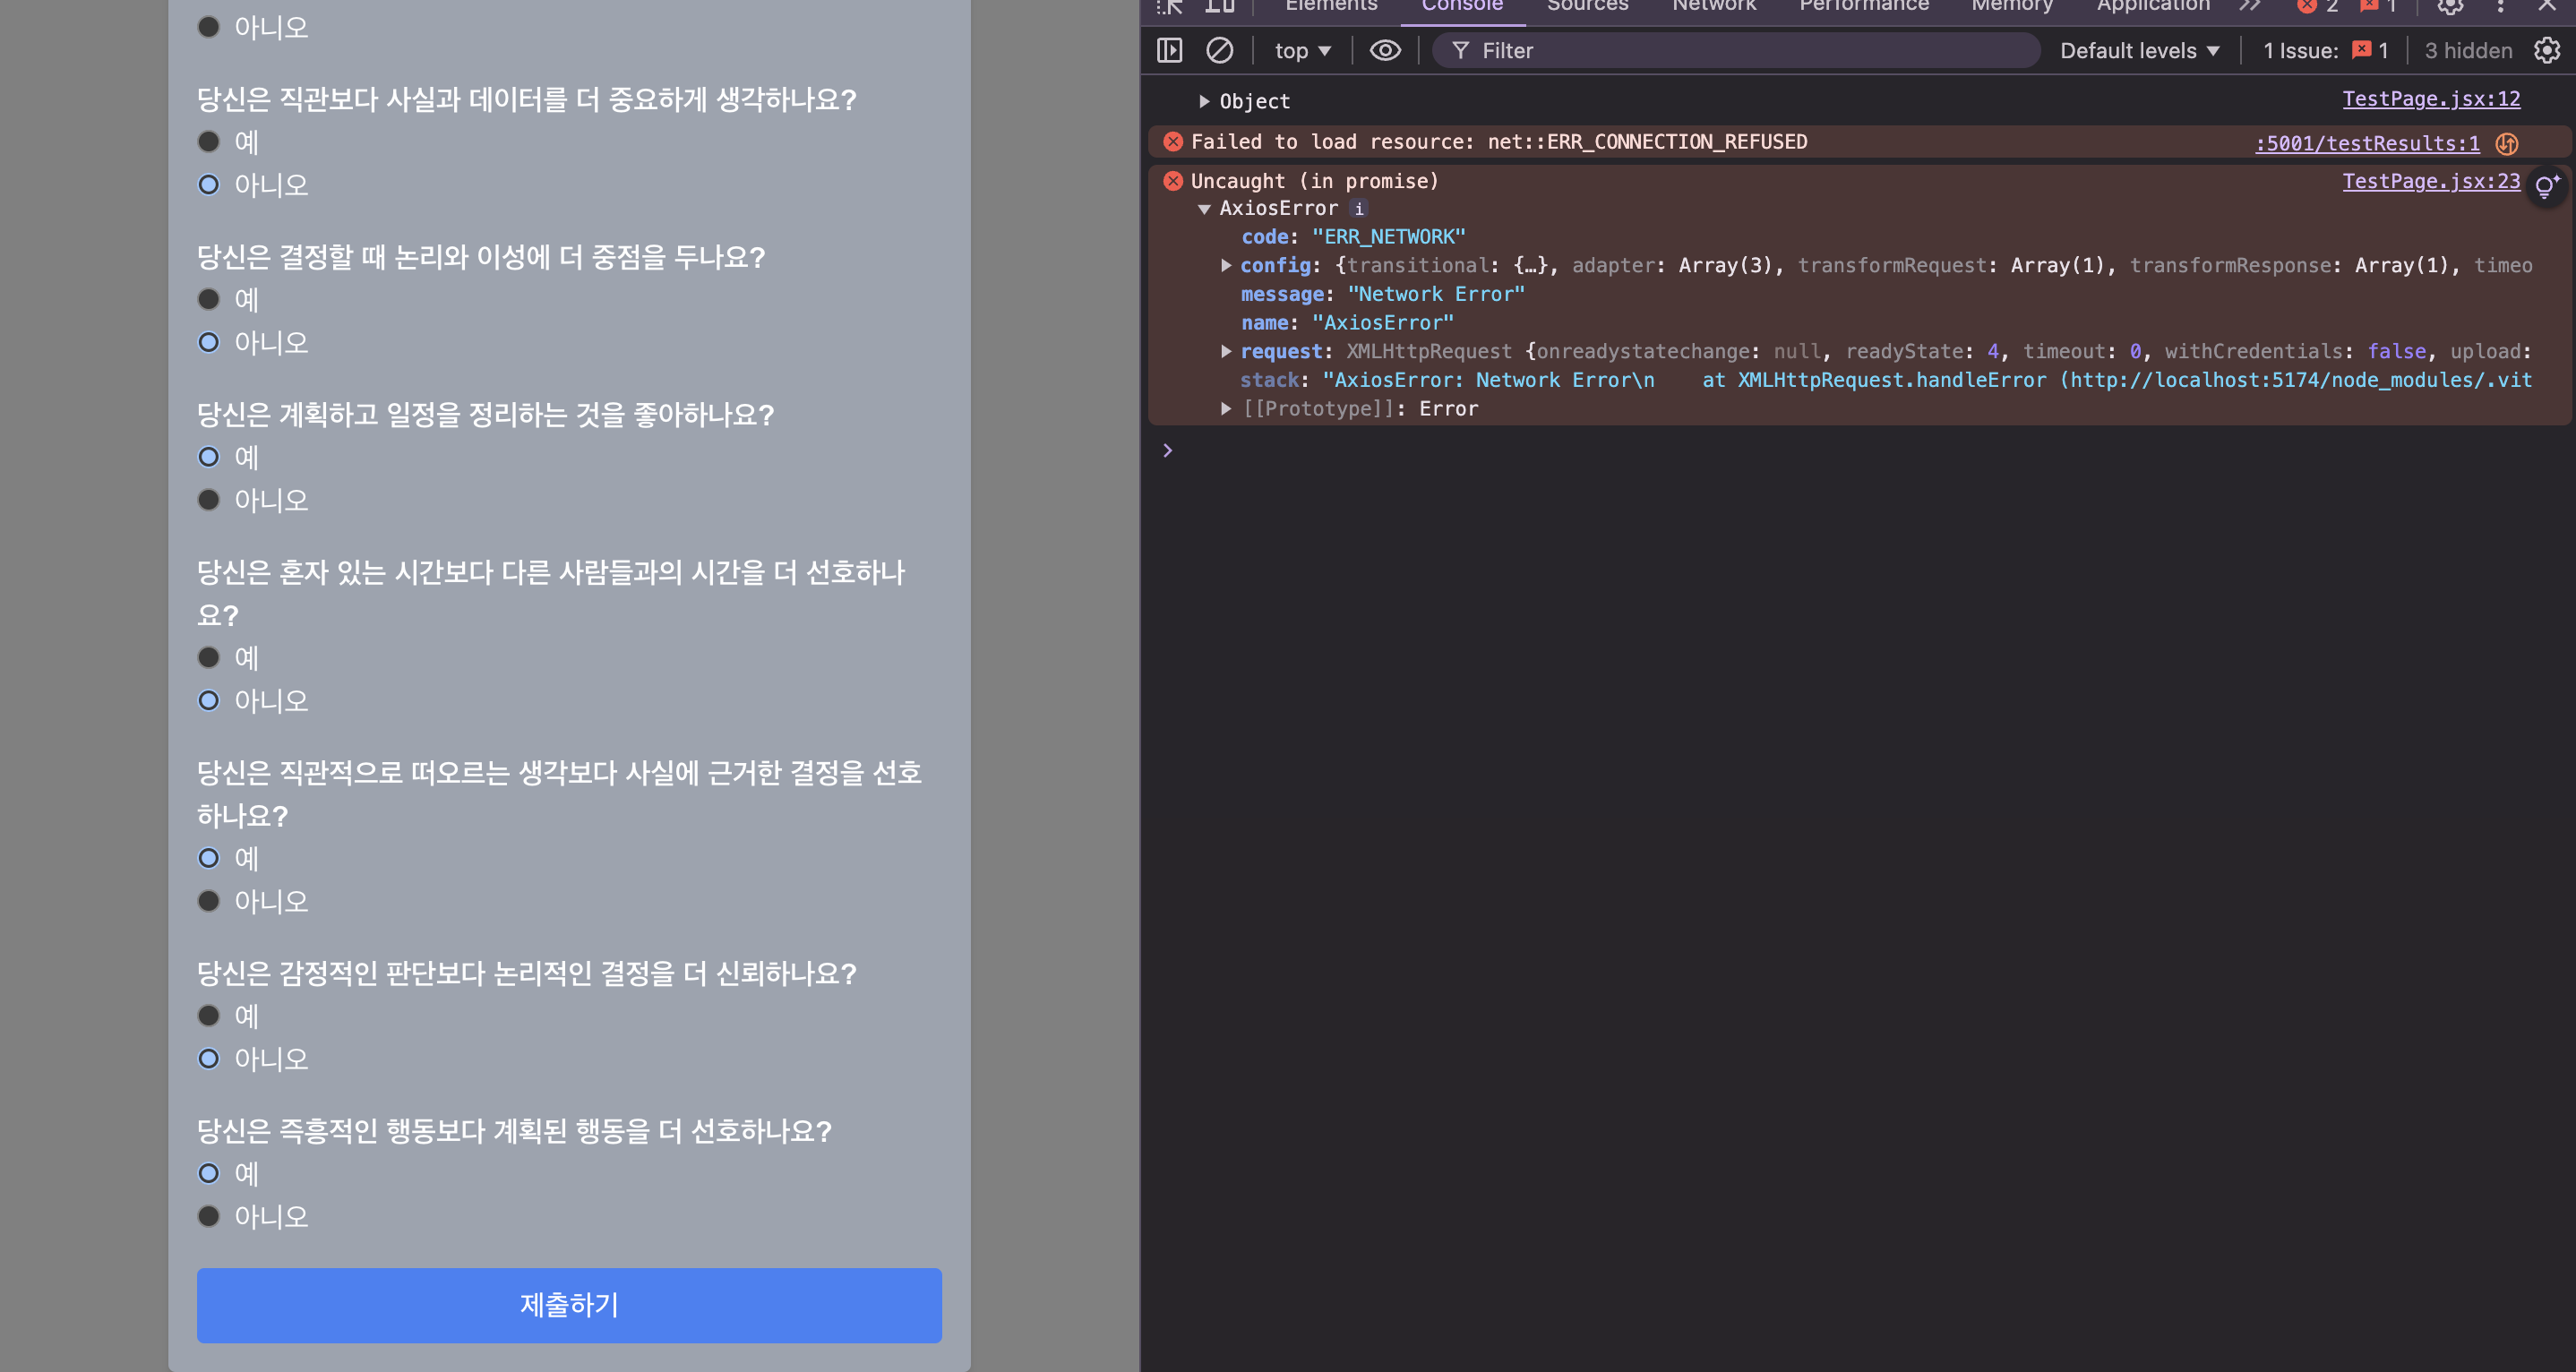The width and height of the screenshot is (2576, 1372).
Task: Open the 1 Issue red flag badge
Action: [2362, 50]
